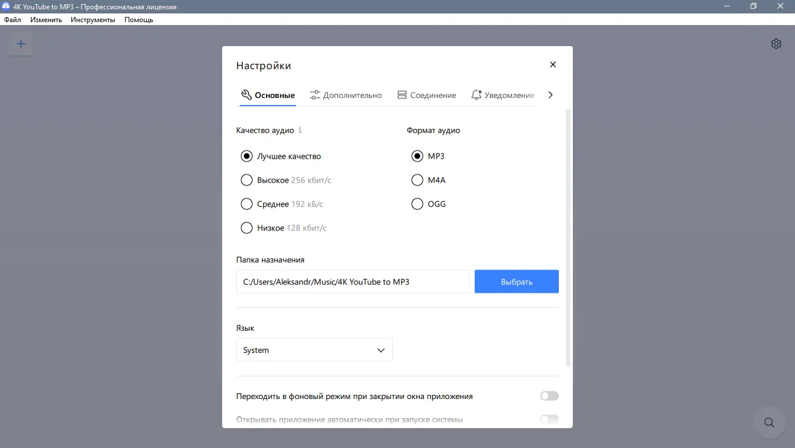Open settings via the gear icon
The image size is (795, 448).
776,44
